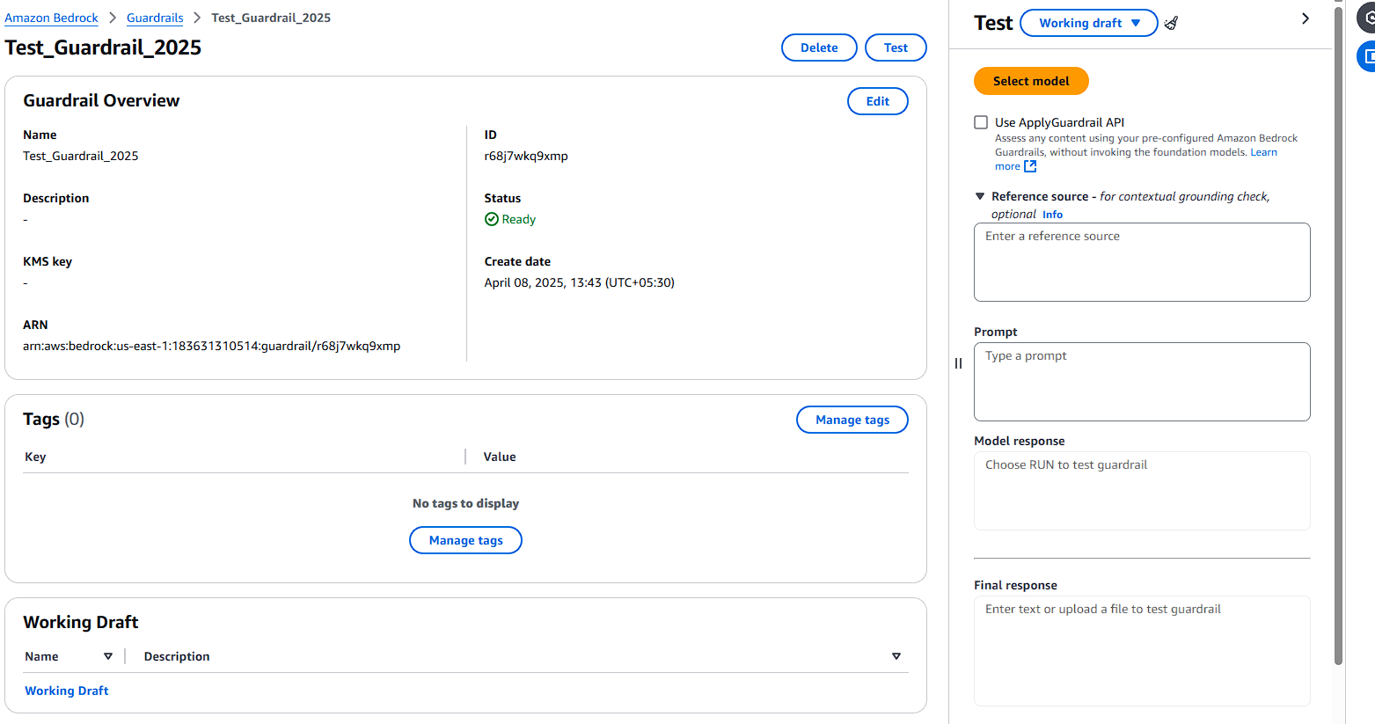Click the blue panel icon at right edge
Image resolution: width=1375 pixels, height=724 pixels.
pos(1367,56)
